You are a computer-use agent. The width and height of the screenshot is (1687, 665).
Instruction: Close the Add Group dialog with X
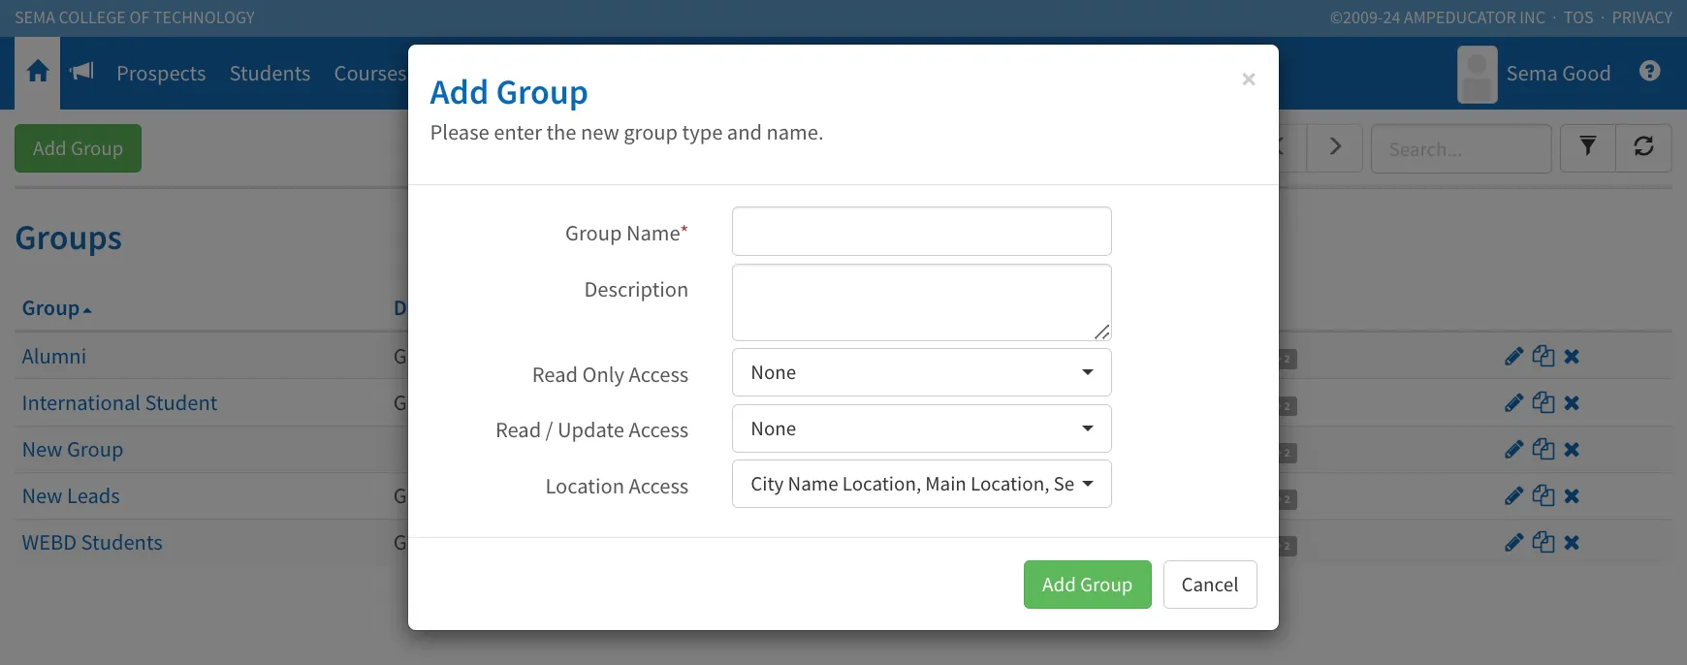(1248, 79)
